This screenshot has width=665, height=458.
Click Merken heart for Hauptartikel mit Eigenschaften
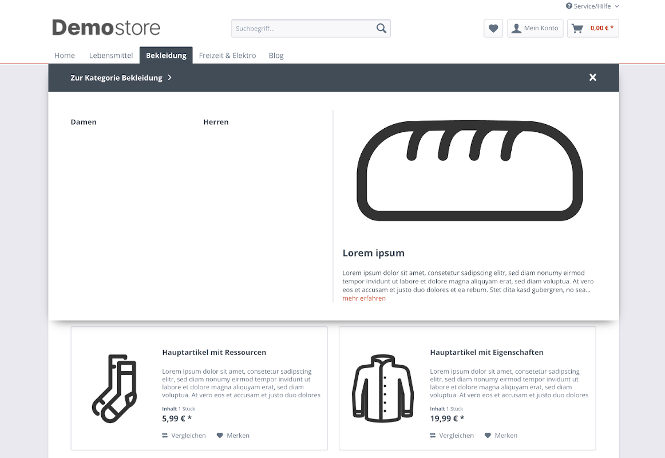point(488,436)
